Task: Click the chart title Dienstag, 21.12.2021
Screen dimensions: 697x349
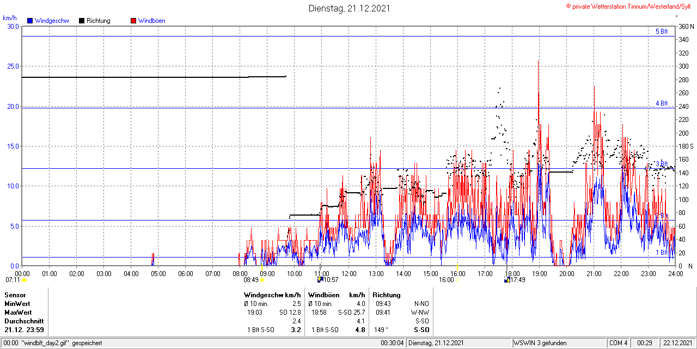Action: 349,8
